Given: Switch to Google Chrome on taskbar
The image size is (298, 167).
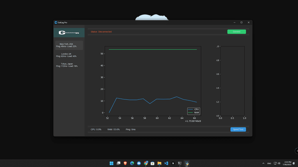Looking at the screenshot, I should click(x=146, y=163).
